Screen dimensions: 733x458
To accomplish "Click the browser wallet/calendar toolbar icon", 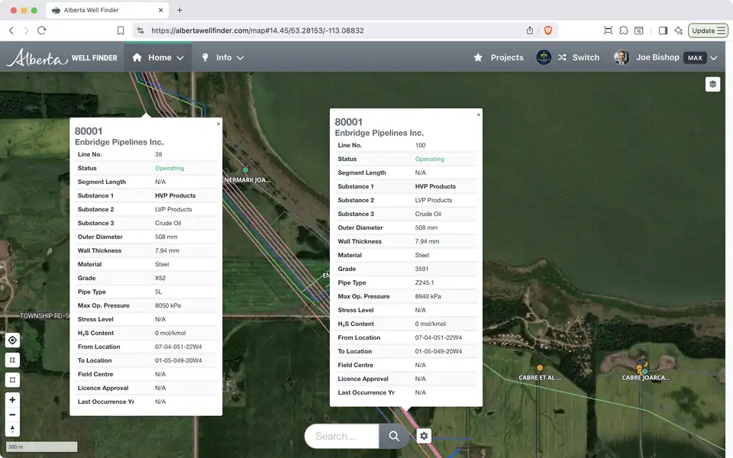I will coord(638,31).
